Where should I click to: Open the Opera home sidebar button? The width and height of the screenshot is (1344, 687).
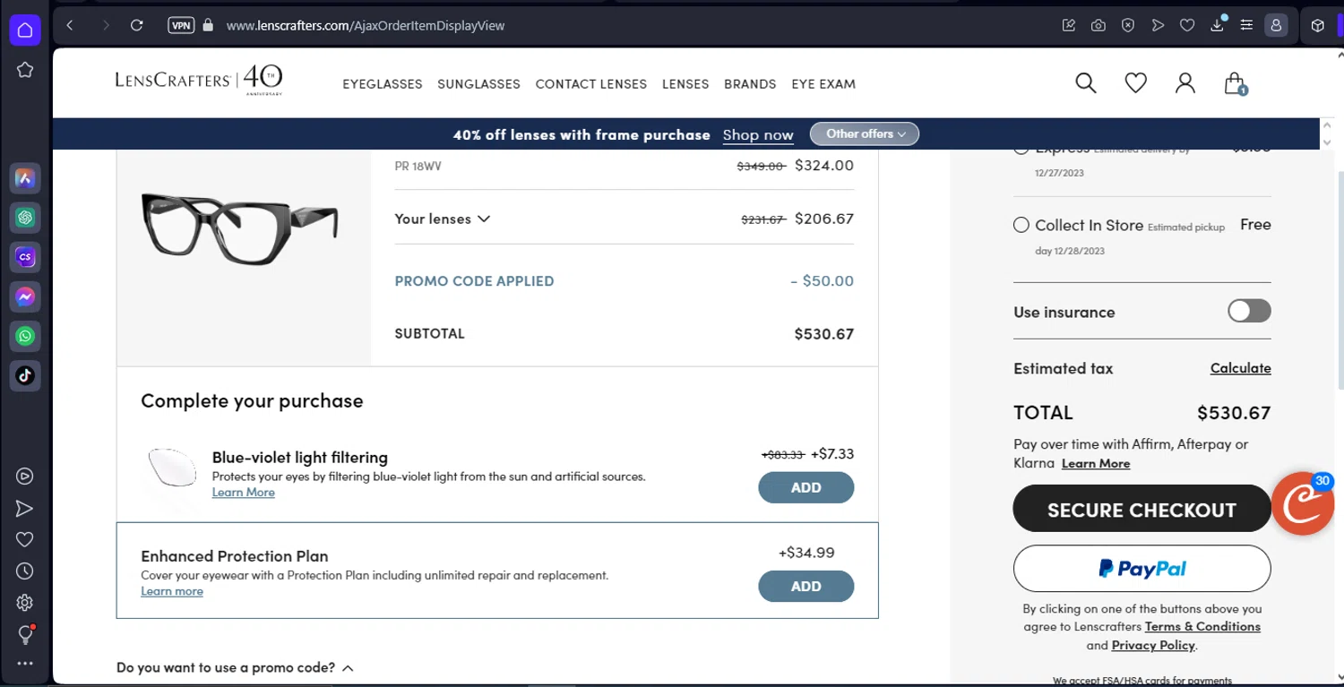coord(25,30)
